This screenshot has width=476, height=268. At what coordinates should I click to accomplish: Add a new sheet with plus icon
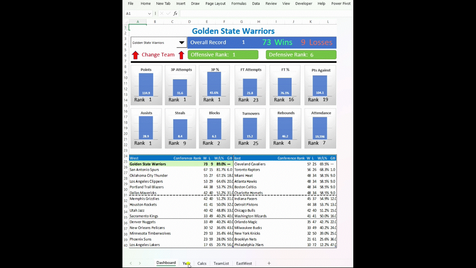click(269, 263)
